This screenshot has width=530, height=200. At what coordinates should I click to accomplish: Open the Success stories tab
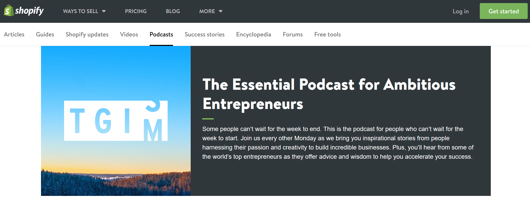click(x=205, y=34)
